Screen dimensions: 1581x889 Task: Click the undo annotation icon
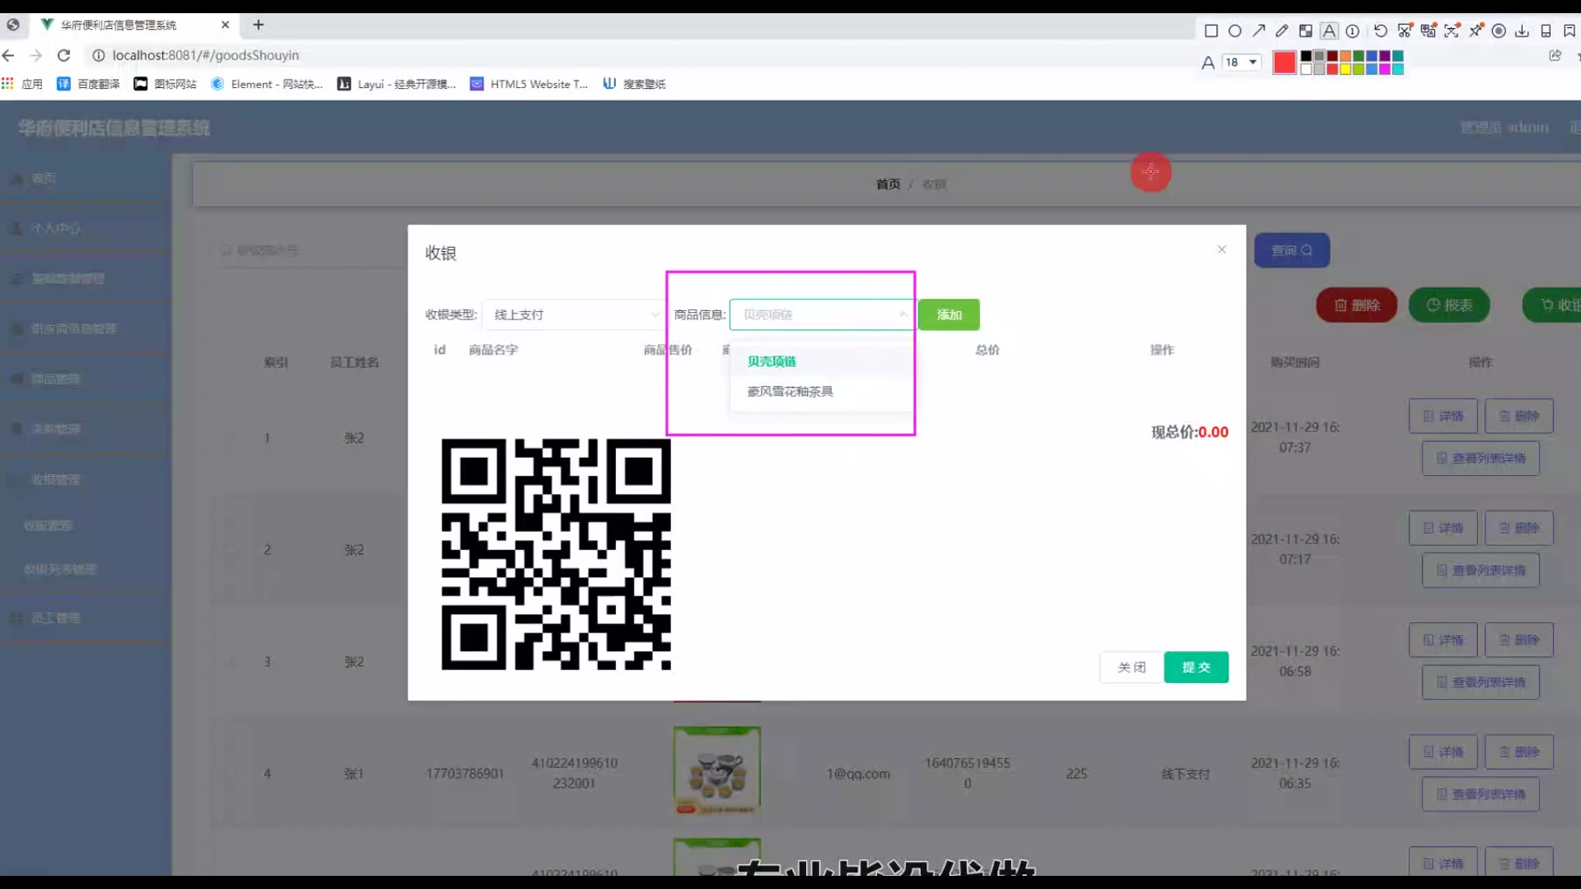[x=1381, y=31]
